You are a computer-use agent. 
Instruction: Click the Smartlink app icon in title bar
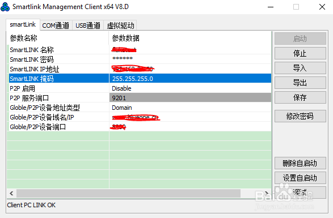(5, 7)
